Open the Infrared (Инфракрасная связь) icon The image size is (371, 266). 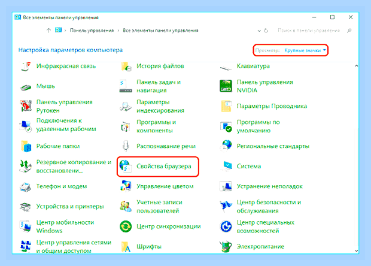click(x=26, y=66)
